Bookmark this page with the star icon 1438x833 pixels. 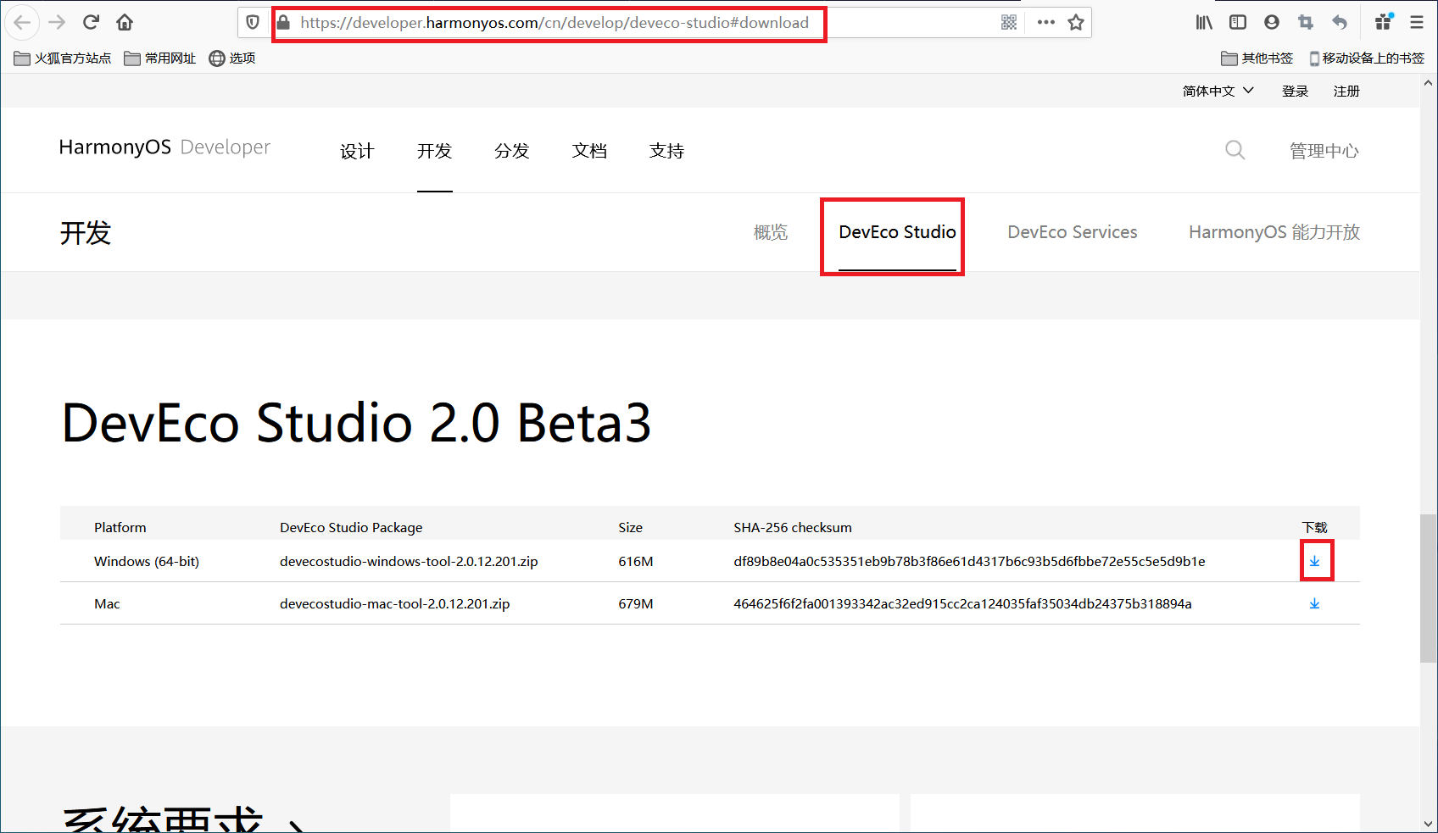click(x=1076, y=22)
